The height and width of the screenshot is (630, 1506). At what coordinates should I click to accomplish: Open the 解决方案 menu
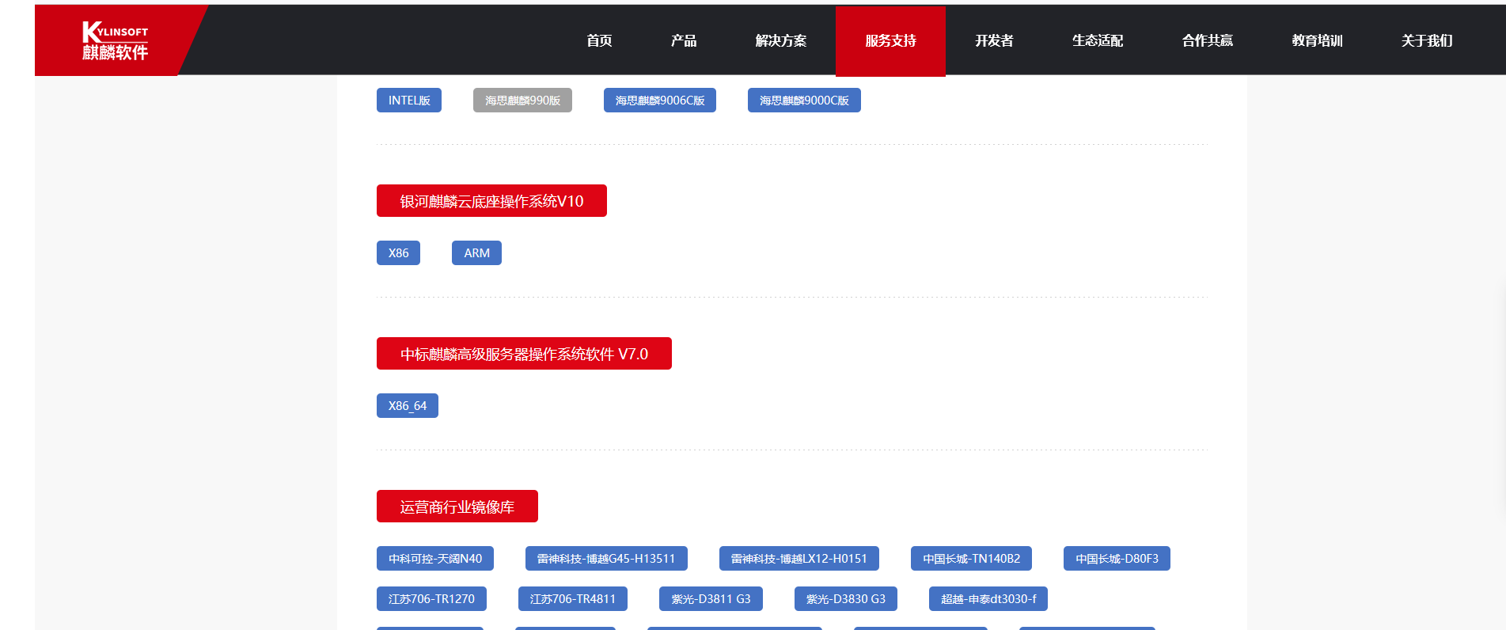coord(781,40)
